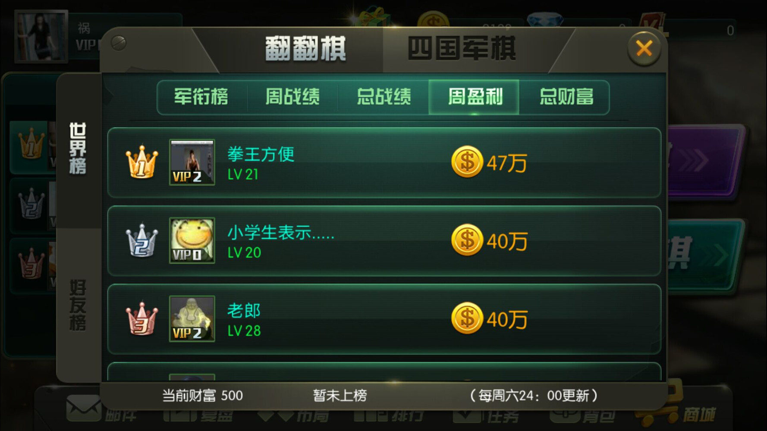Close the leaderboard with the orange X

pyautogui.click(x=644, y=48)
